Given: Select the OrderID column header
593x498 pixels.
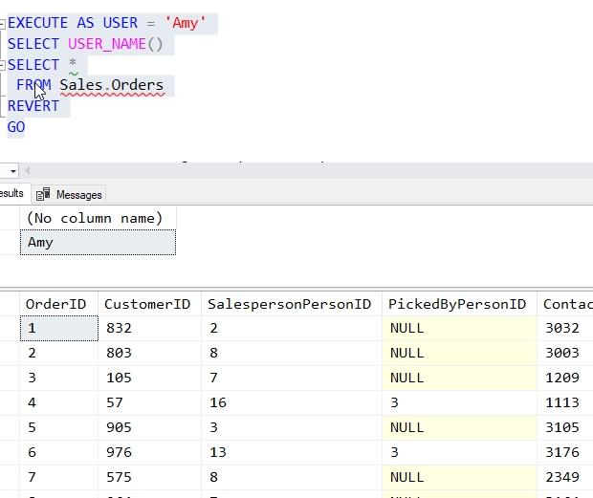Looking at the screenshot, I should pos(56,304).
